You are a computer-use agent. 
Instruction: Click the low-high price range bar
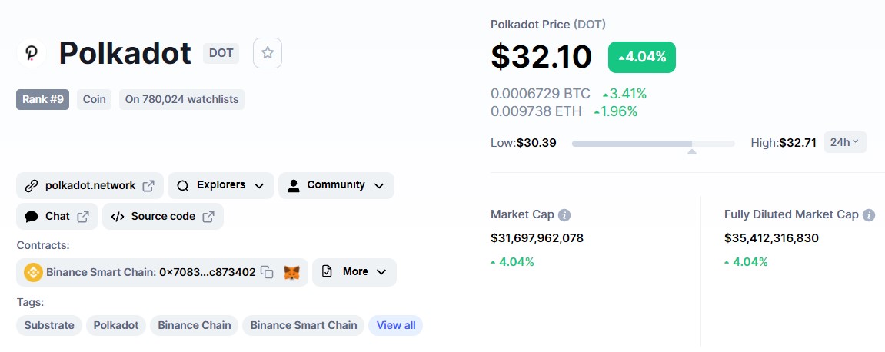(x=653, y=143)
